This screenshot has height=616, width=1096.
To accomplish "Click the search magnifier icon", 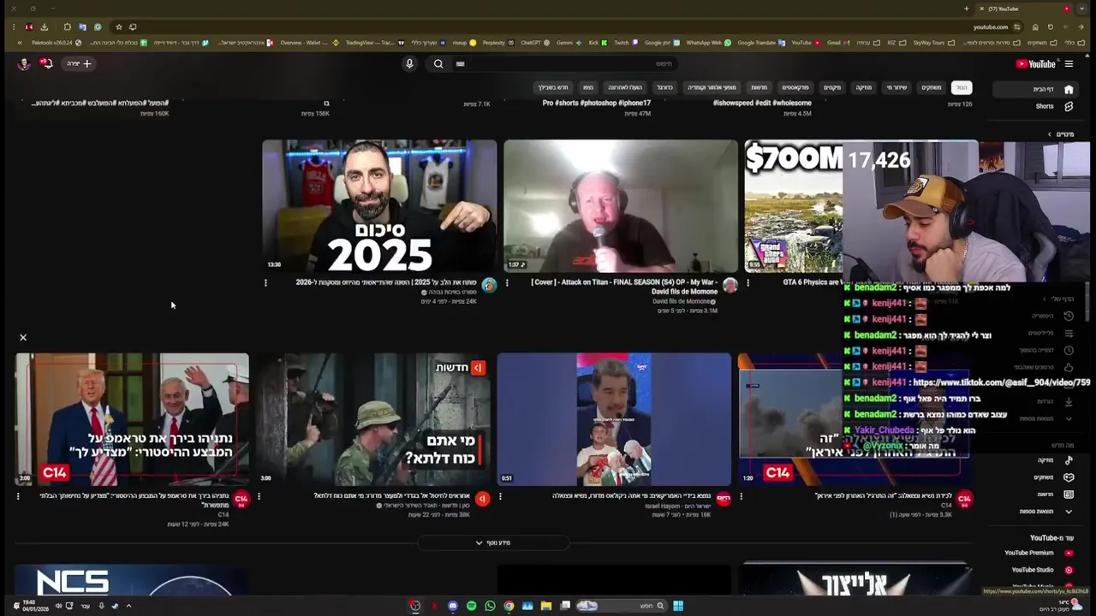I will click(438, 63).
